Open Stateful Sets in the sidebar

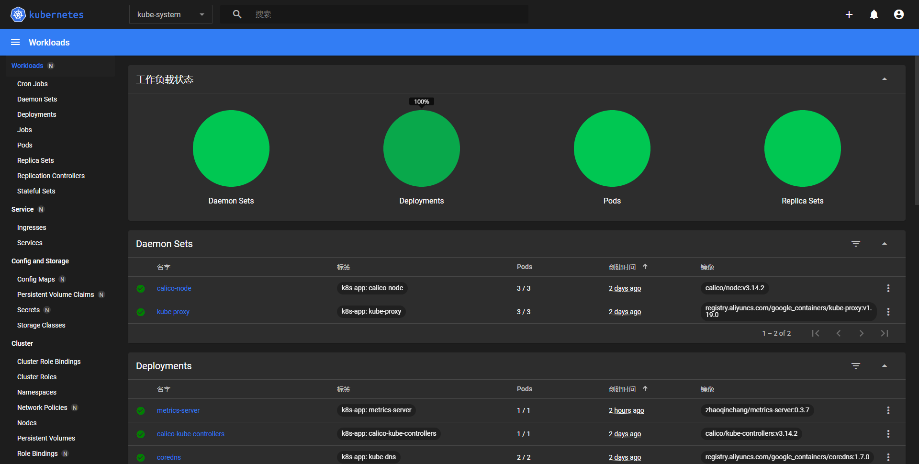pyautogui.click(x=36, y=191)
